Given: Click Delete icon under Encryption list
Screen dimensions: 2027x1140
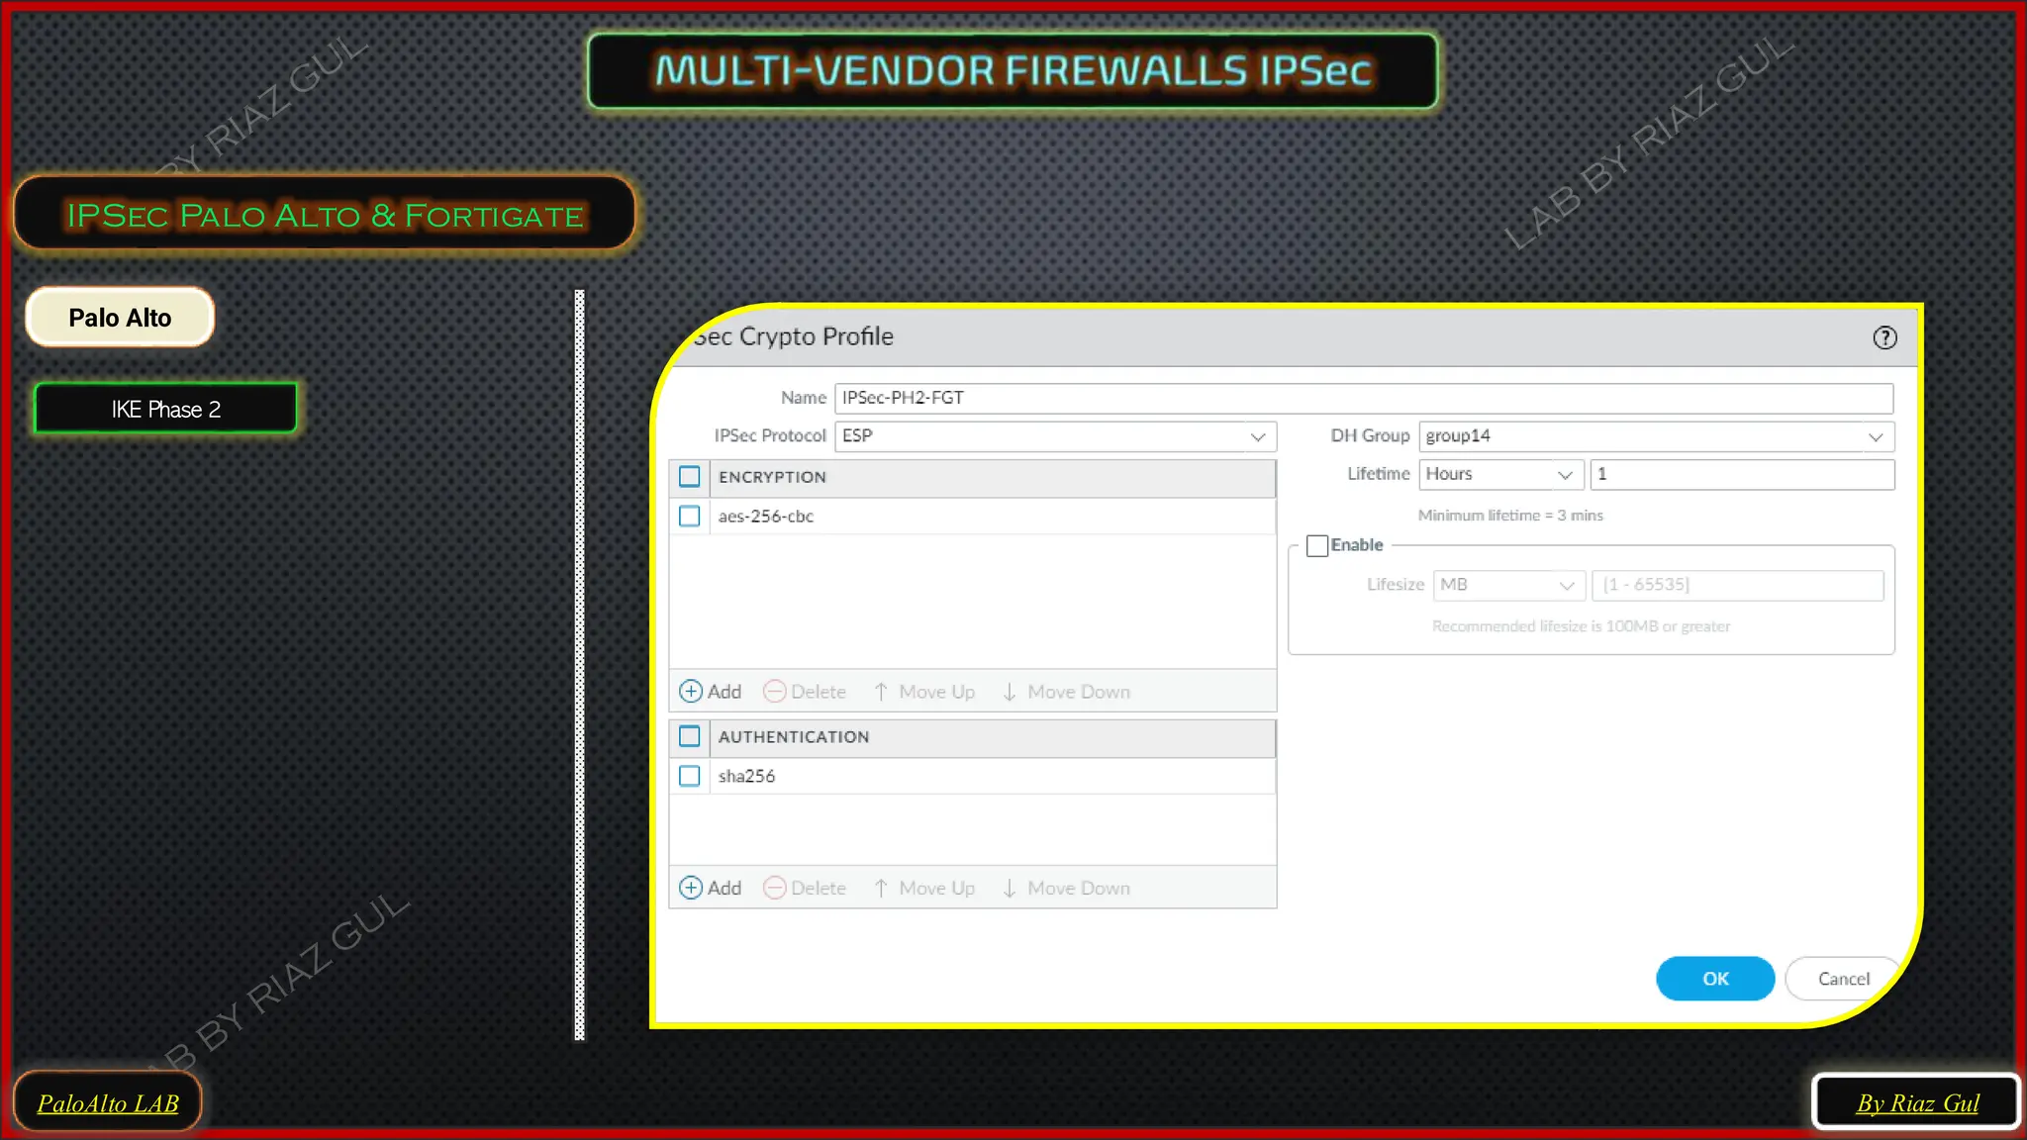Looking at the screenshot, I should 775,692.
